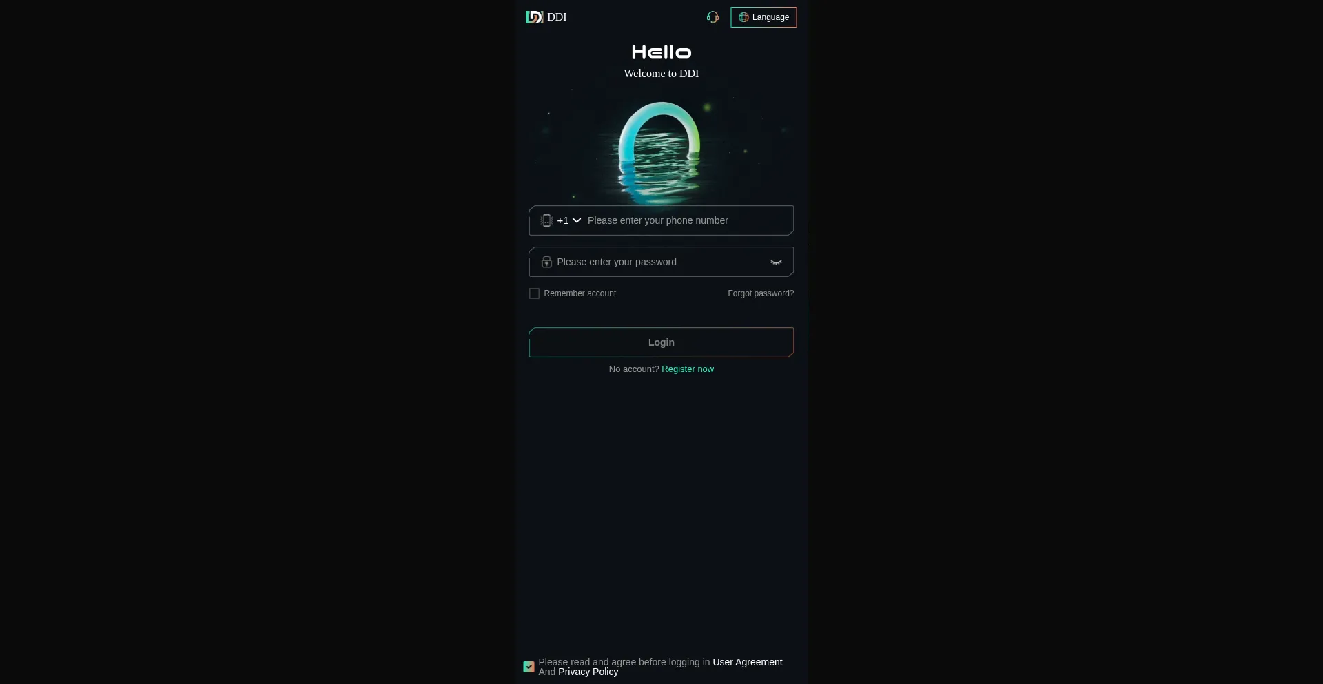
Task: Open the User Agreement link
Action: point(748,662)
